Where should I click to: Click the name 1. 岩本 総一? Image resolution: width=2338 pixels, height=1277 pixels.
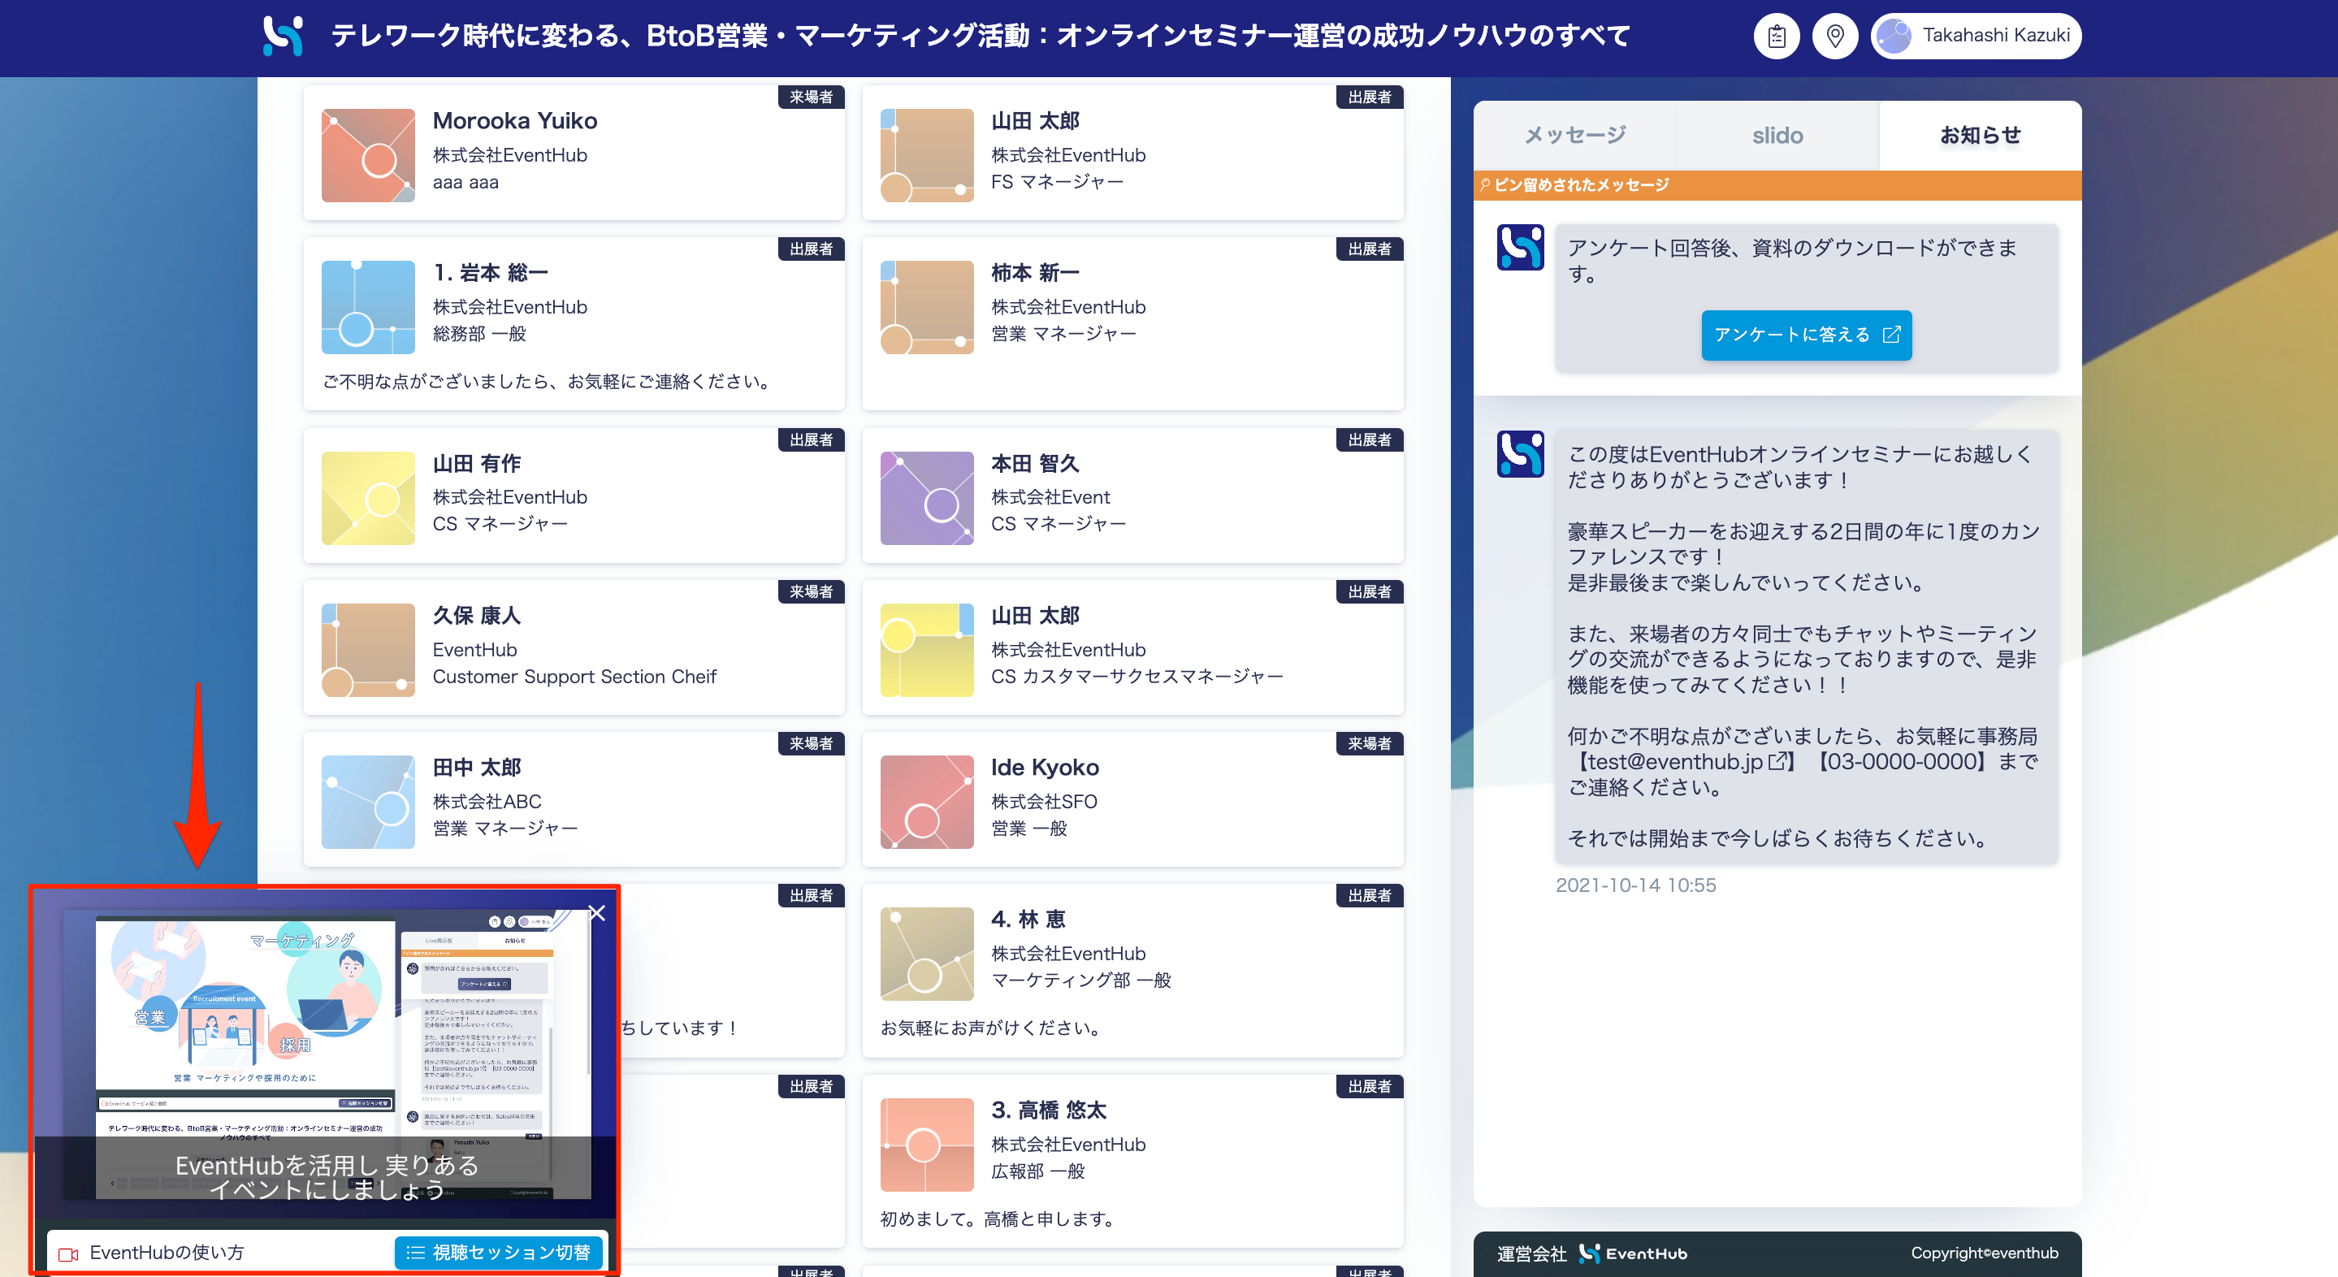(490, 272)
